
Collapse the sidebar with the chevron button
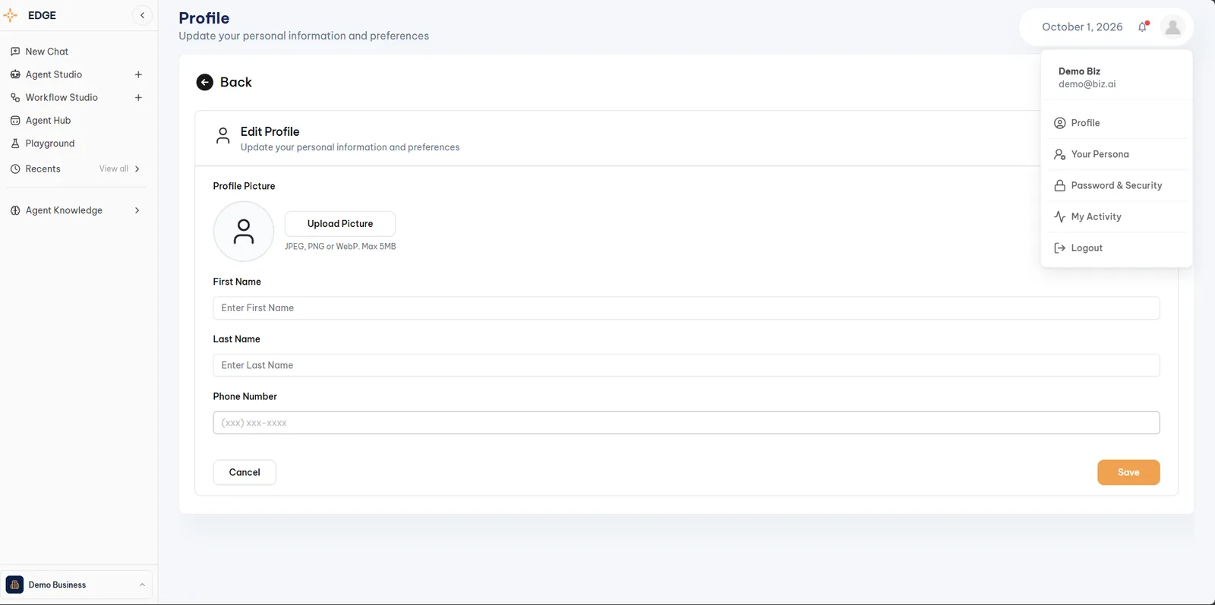coord(142,15)
